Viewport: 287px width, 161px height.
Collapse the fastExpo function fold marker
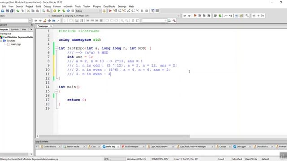[57, 48]
